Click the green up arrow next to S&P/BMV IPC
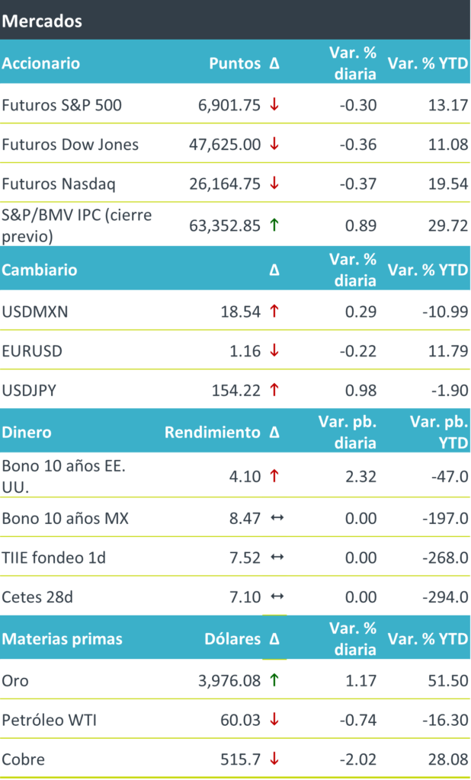This screenshot has width=471, height=780. click(274, 225)
